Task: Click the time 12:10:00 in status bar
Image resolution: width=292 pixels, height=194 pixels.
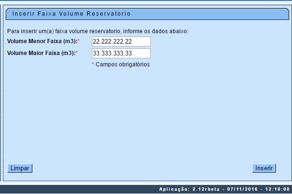Action: coord(276,189)
